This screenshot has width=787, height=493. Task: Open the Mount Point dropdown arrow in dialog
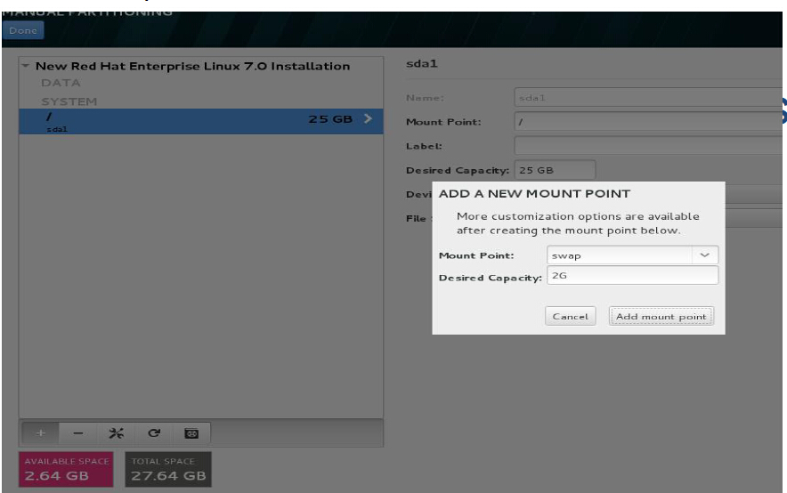(705, 255)
